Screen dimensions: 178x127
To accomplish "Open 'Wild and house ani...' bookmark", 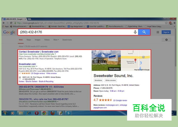I will coord(19,26).
